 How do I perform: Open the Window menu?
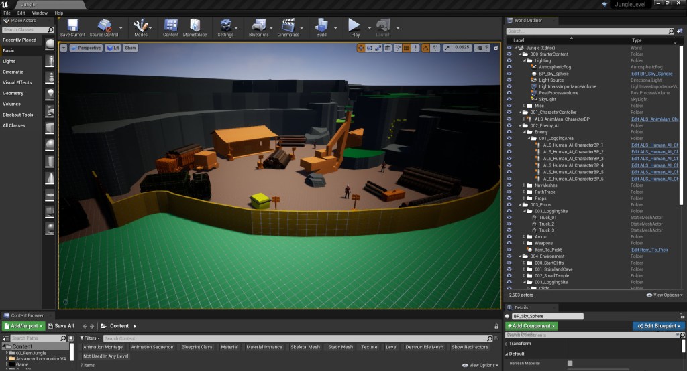coord(40,13)
